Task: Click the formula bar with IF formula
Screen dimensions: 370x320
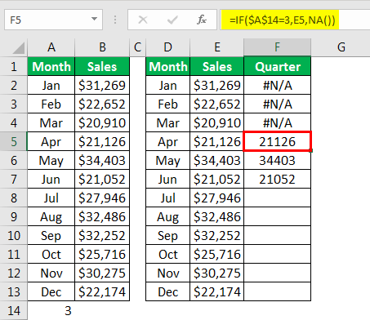Action: (x=295, y=20)
